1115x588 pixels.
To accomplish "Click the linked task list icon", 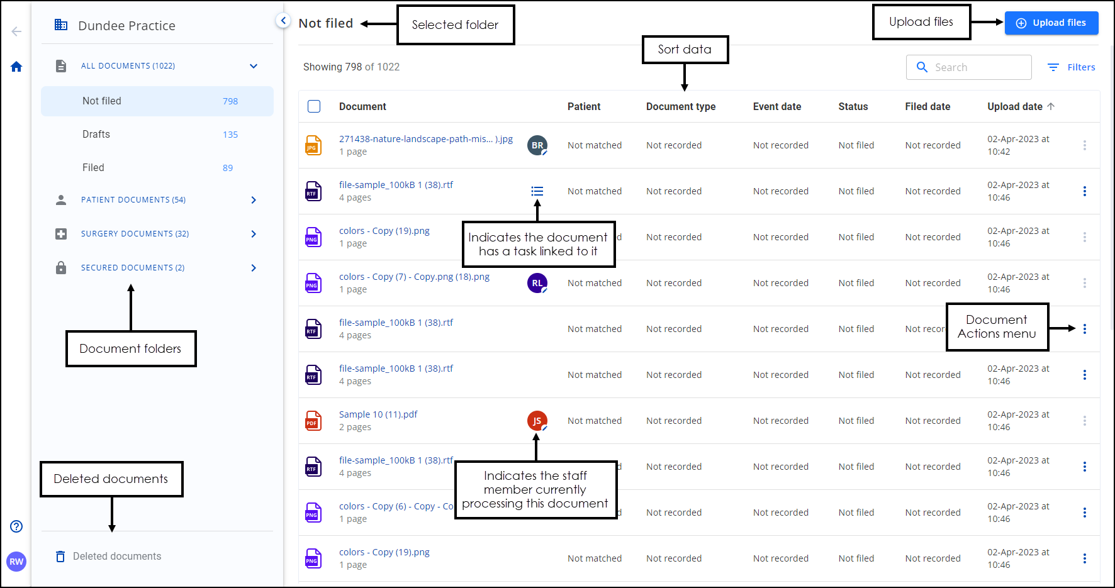I will (x=537, y=191).
